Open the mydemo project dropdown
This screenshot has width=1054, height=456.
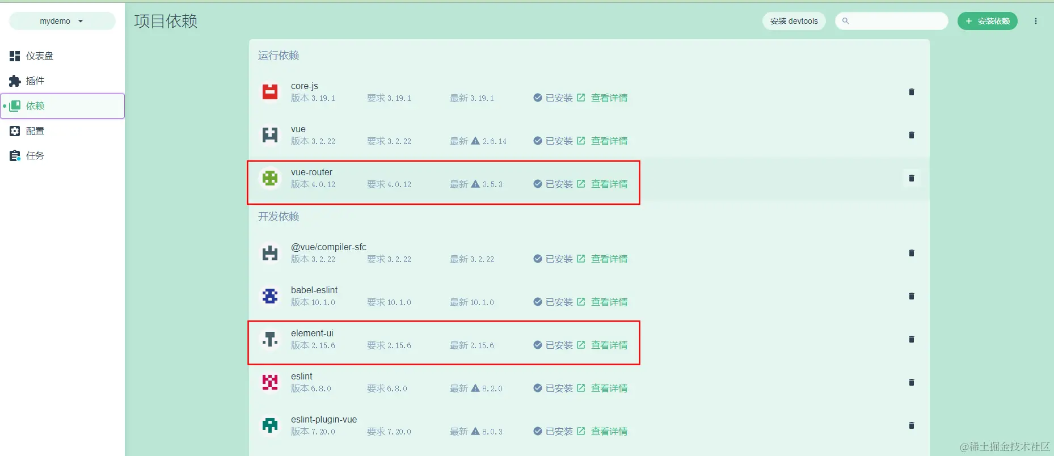pos(62,21)
